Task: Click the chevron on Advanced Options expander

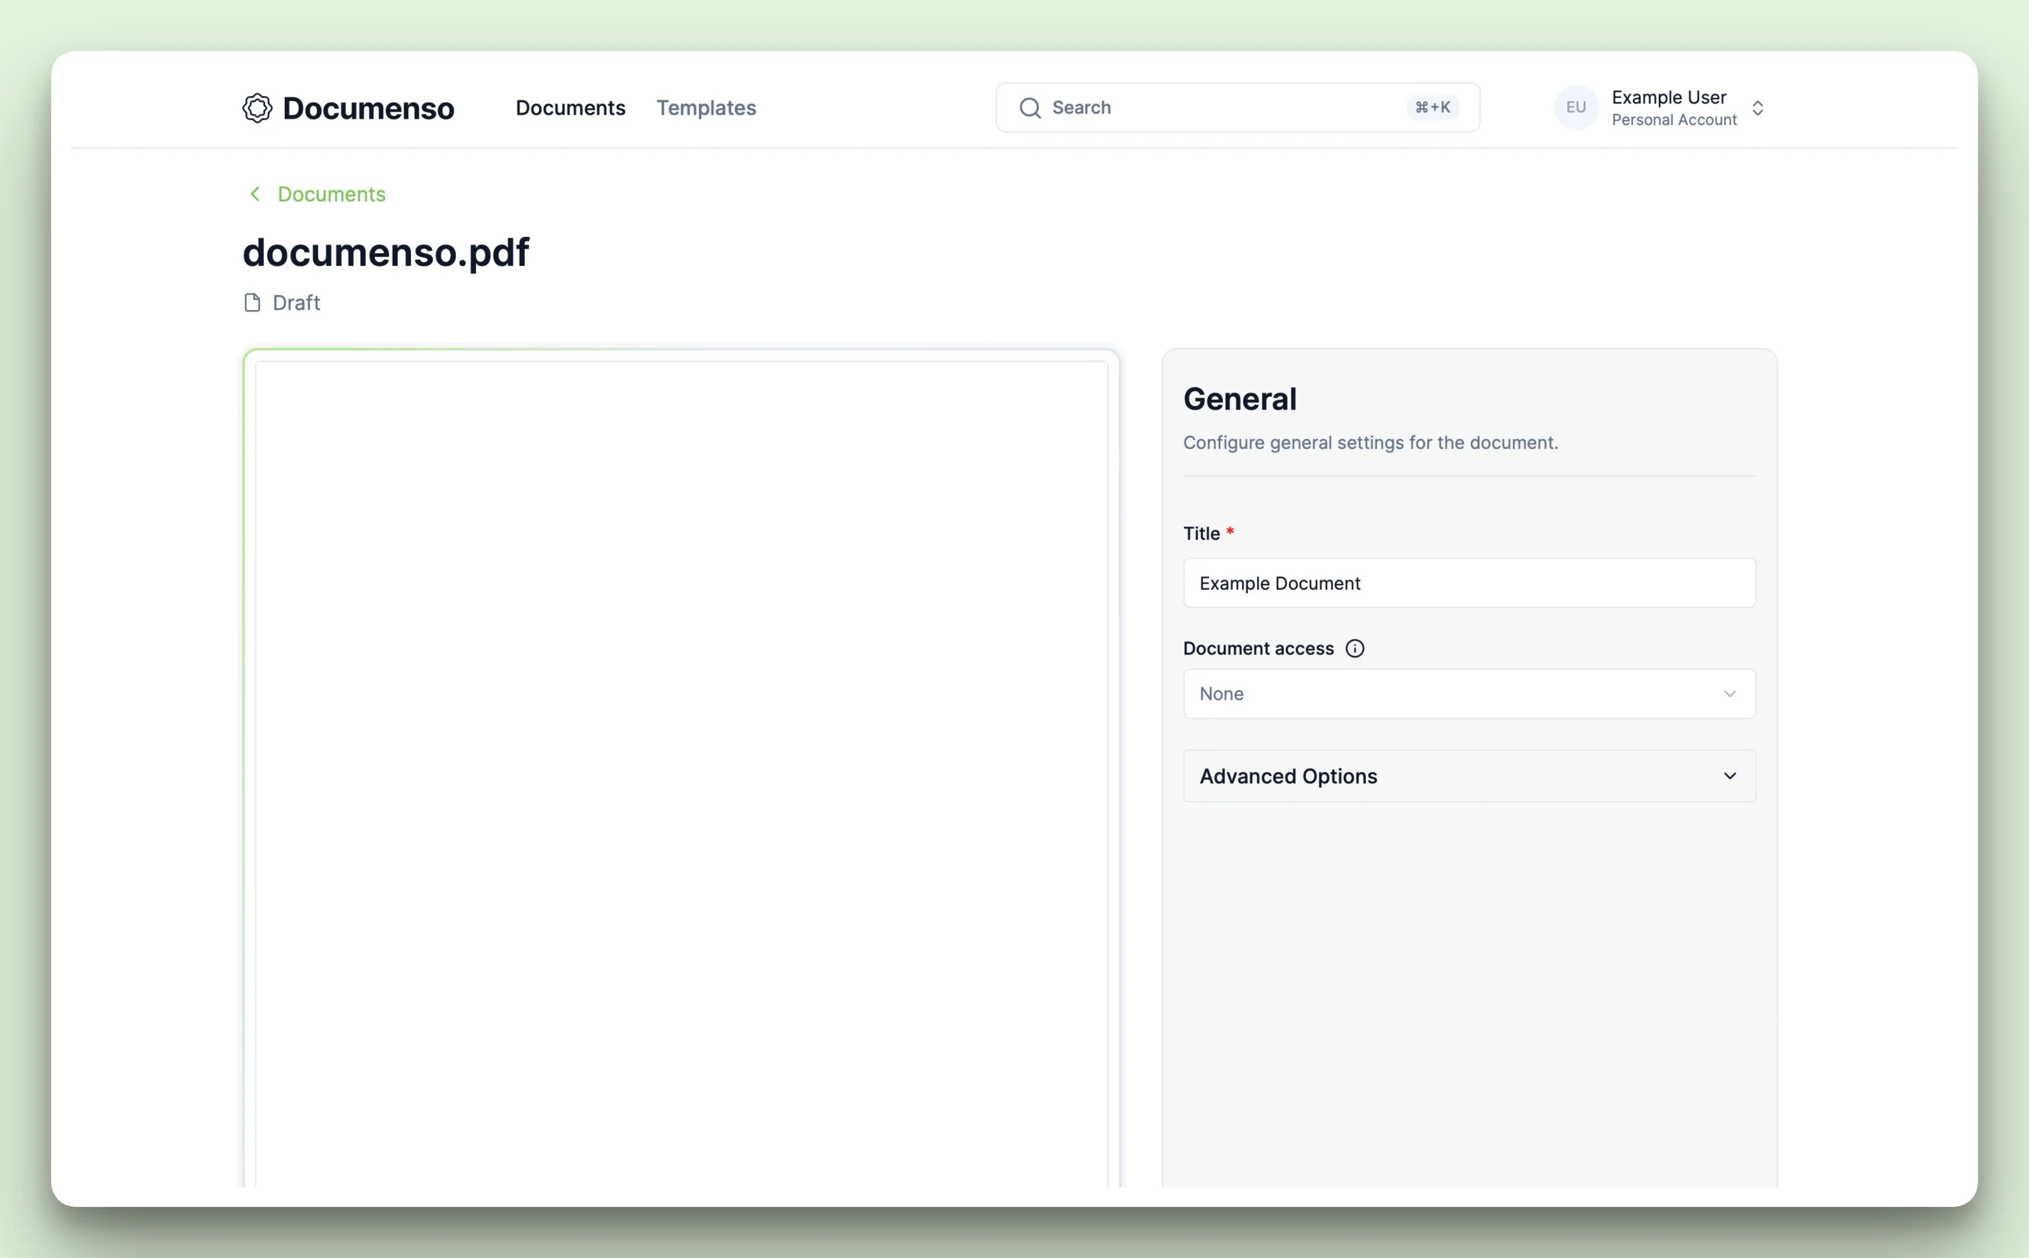Action: coord(1733,775)
